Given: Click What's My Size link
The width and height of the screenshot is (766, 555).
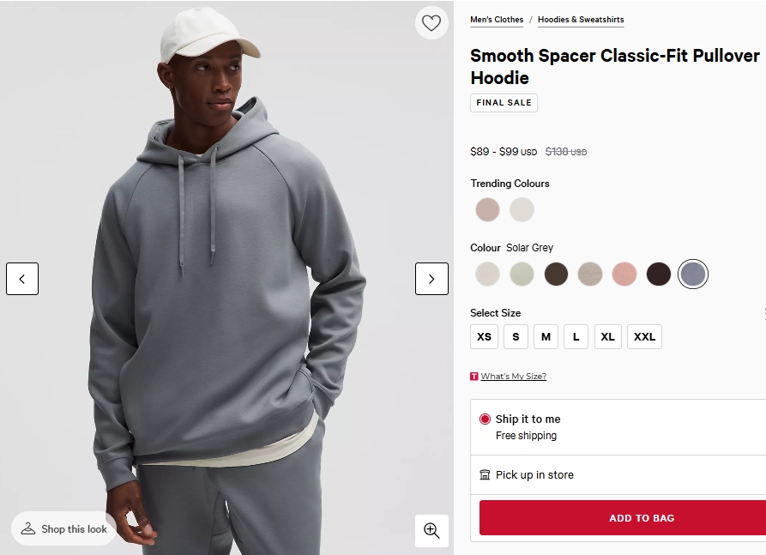Looking at the screenshot, I should coord(513,377).
